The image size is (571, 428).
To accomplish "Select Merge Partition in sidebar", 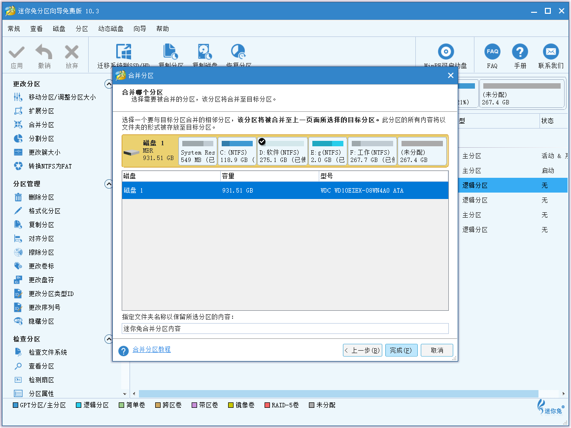I will (x=34, y=125).
